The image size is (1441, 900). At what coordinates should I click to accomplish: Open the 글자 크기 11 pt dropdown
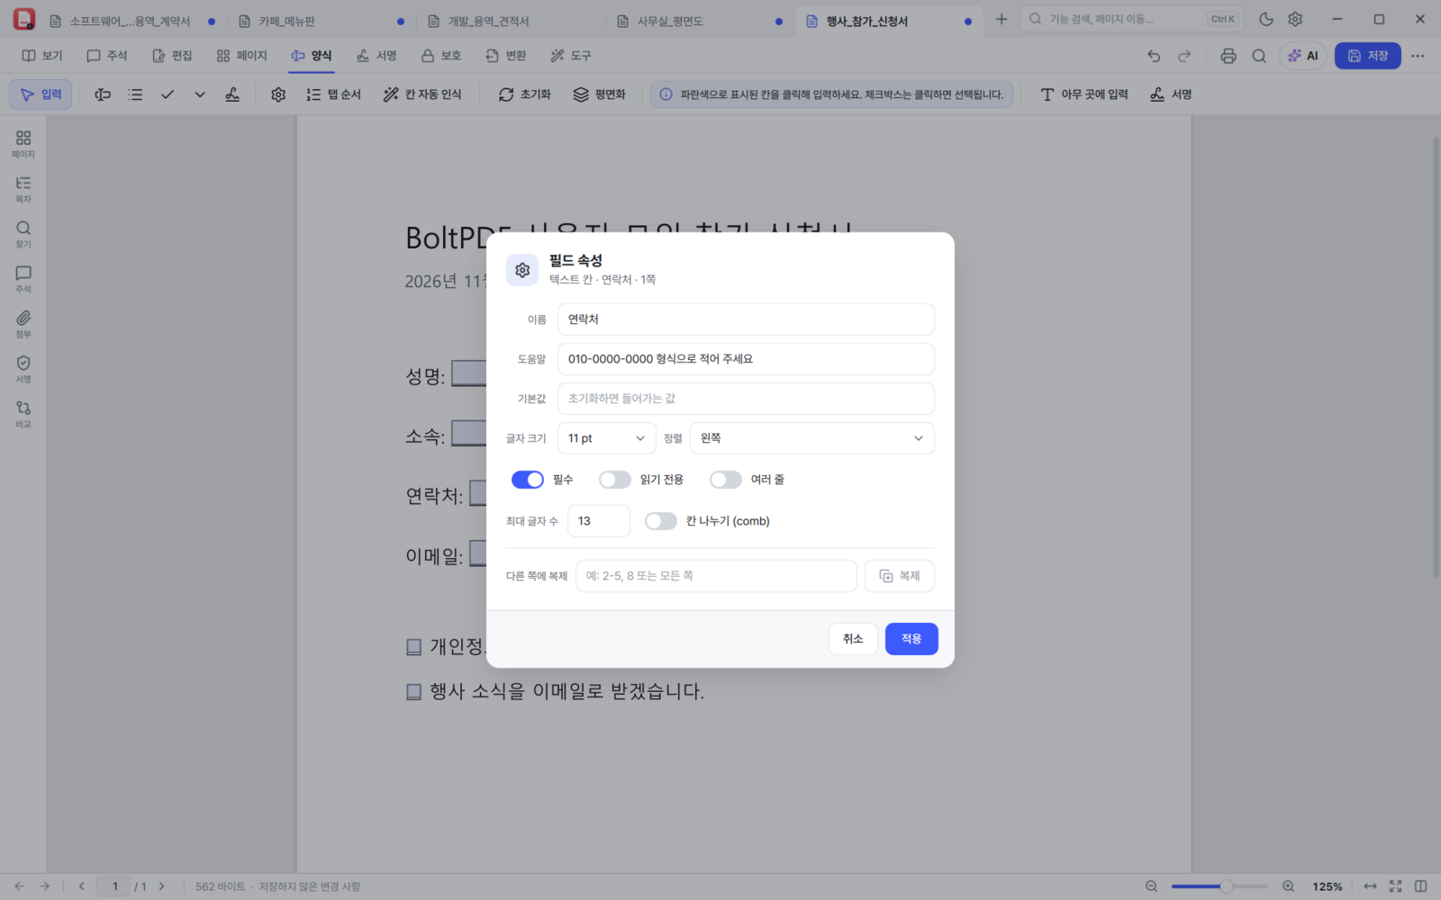point(607,438)
